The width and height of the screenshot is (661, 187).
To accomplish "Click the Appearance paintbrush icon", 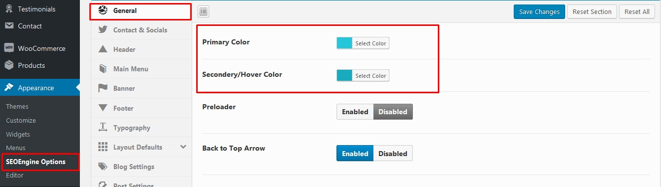I will click(9, 88).
